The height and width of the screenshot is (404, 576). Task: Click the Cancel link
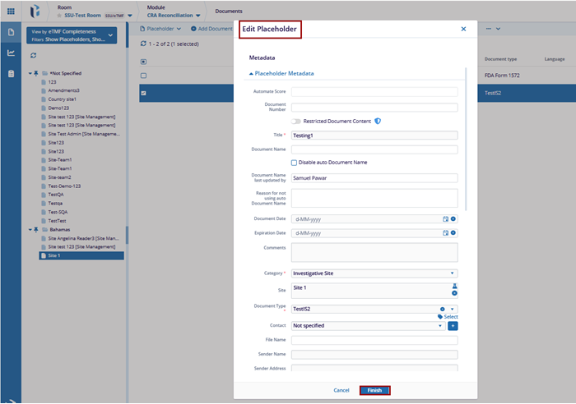tap(341, 390)
